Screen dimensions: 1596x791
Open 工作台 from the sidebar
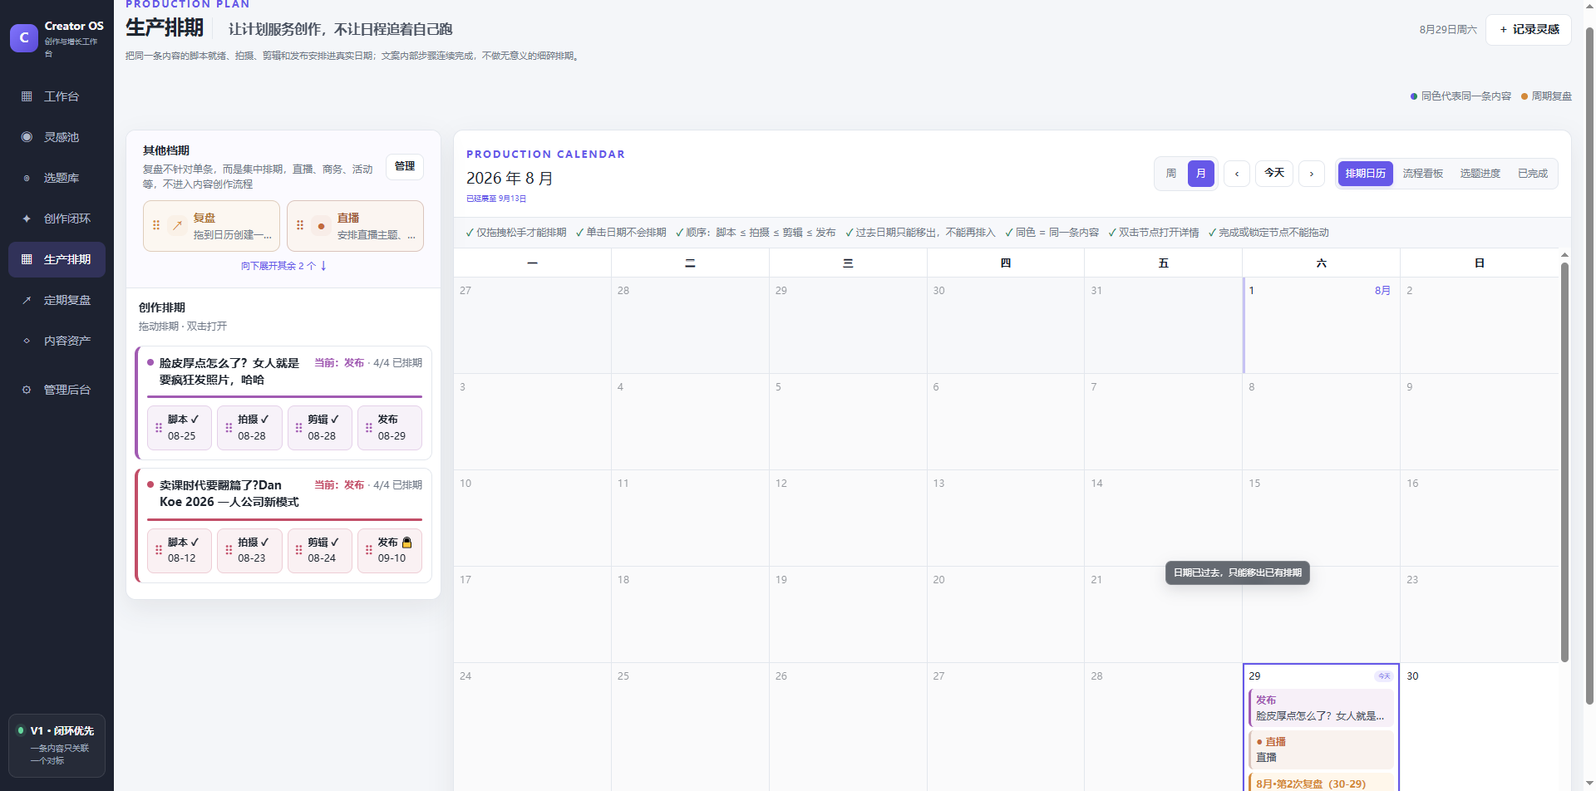[57, 96]
